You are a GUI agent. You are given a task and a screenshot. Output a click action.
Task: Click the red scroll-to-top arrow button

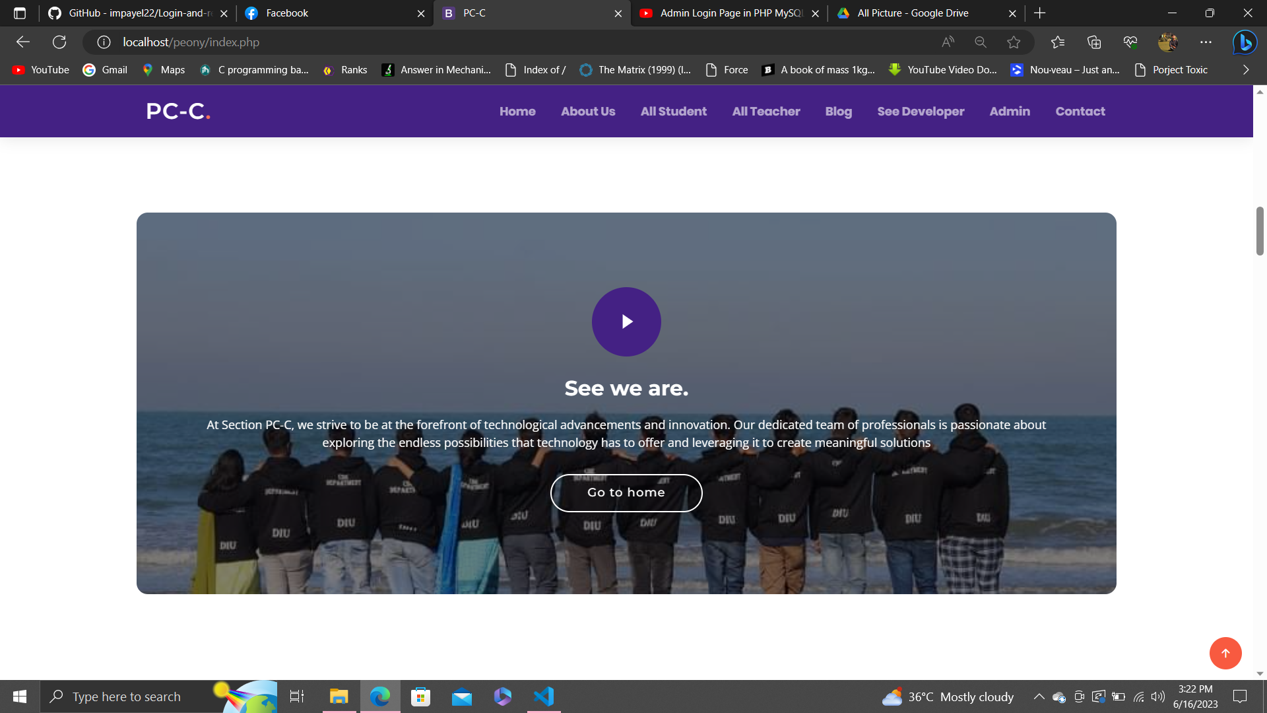click(1225, 653)
